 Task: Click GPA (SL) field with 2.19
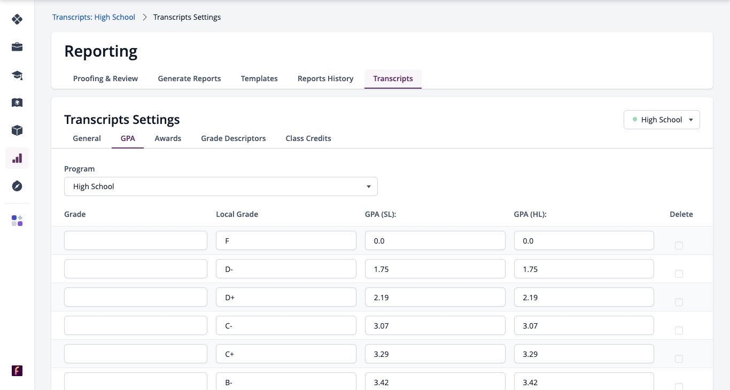tap(435, 297)
